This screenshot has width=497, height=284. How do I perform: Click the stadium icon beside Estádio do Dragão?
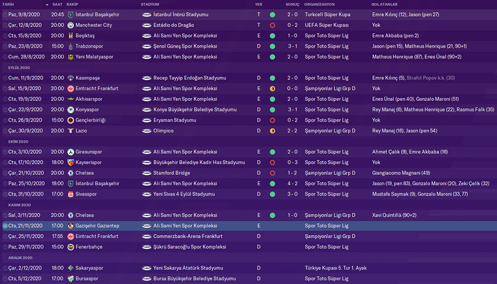tap(146, 25)
